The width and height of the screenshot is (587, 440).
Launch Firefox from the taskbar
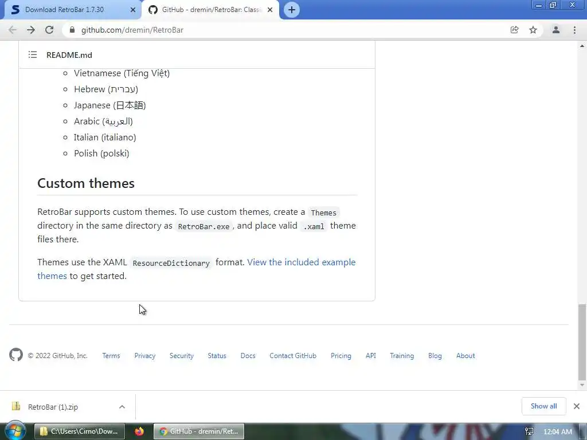point(139,431)
